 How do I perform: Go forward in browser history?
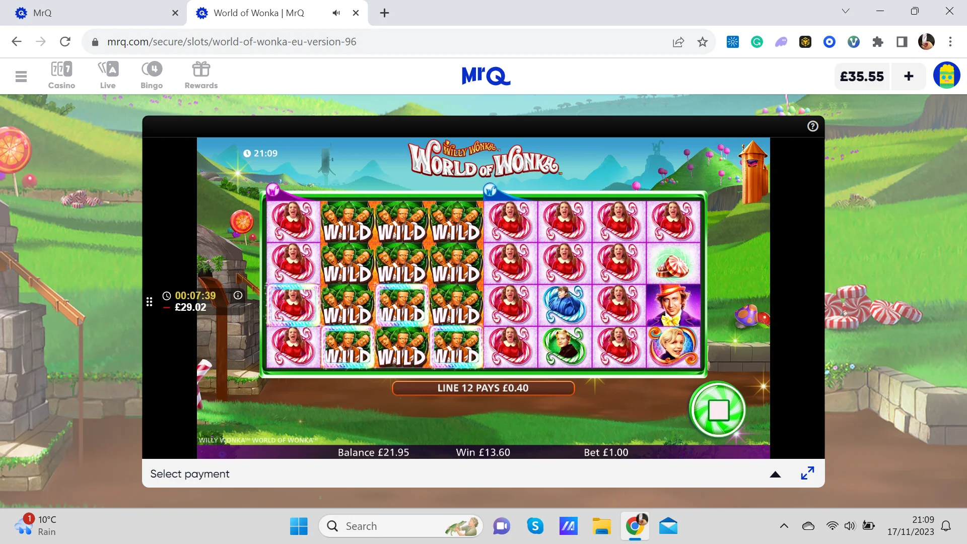(41, 42)
